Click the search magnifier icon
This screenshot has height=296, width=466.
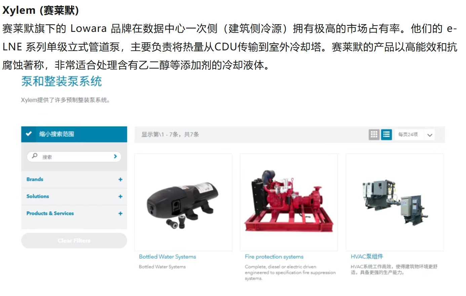pos(35,156)
